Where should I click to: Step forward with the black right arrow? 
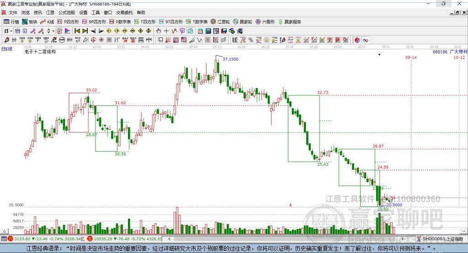(101, 31)
